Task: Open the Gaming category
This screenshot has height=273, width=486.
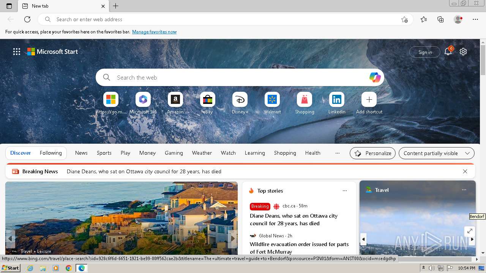Action: pos(174,153)
